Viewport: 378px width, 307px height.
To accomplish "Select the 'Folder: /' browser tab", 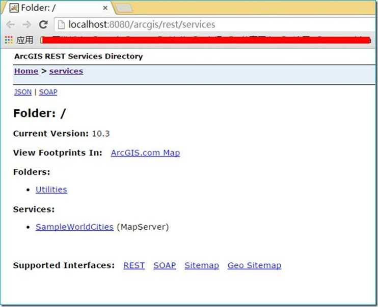I will 58,8.
